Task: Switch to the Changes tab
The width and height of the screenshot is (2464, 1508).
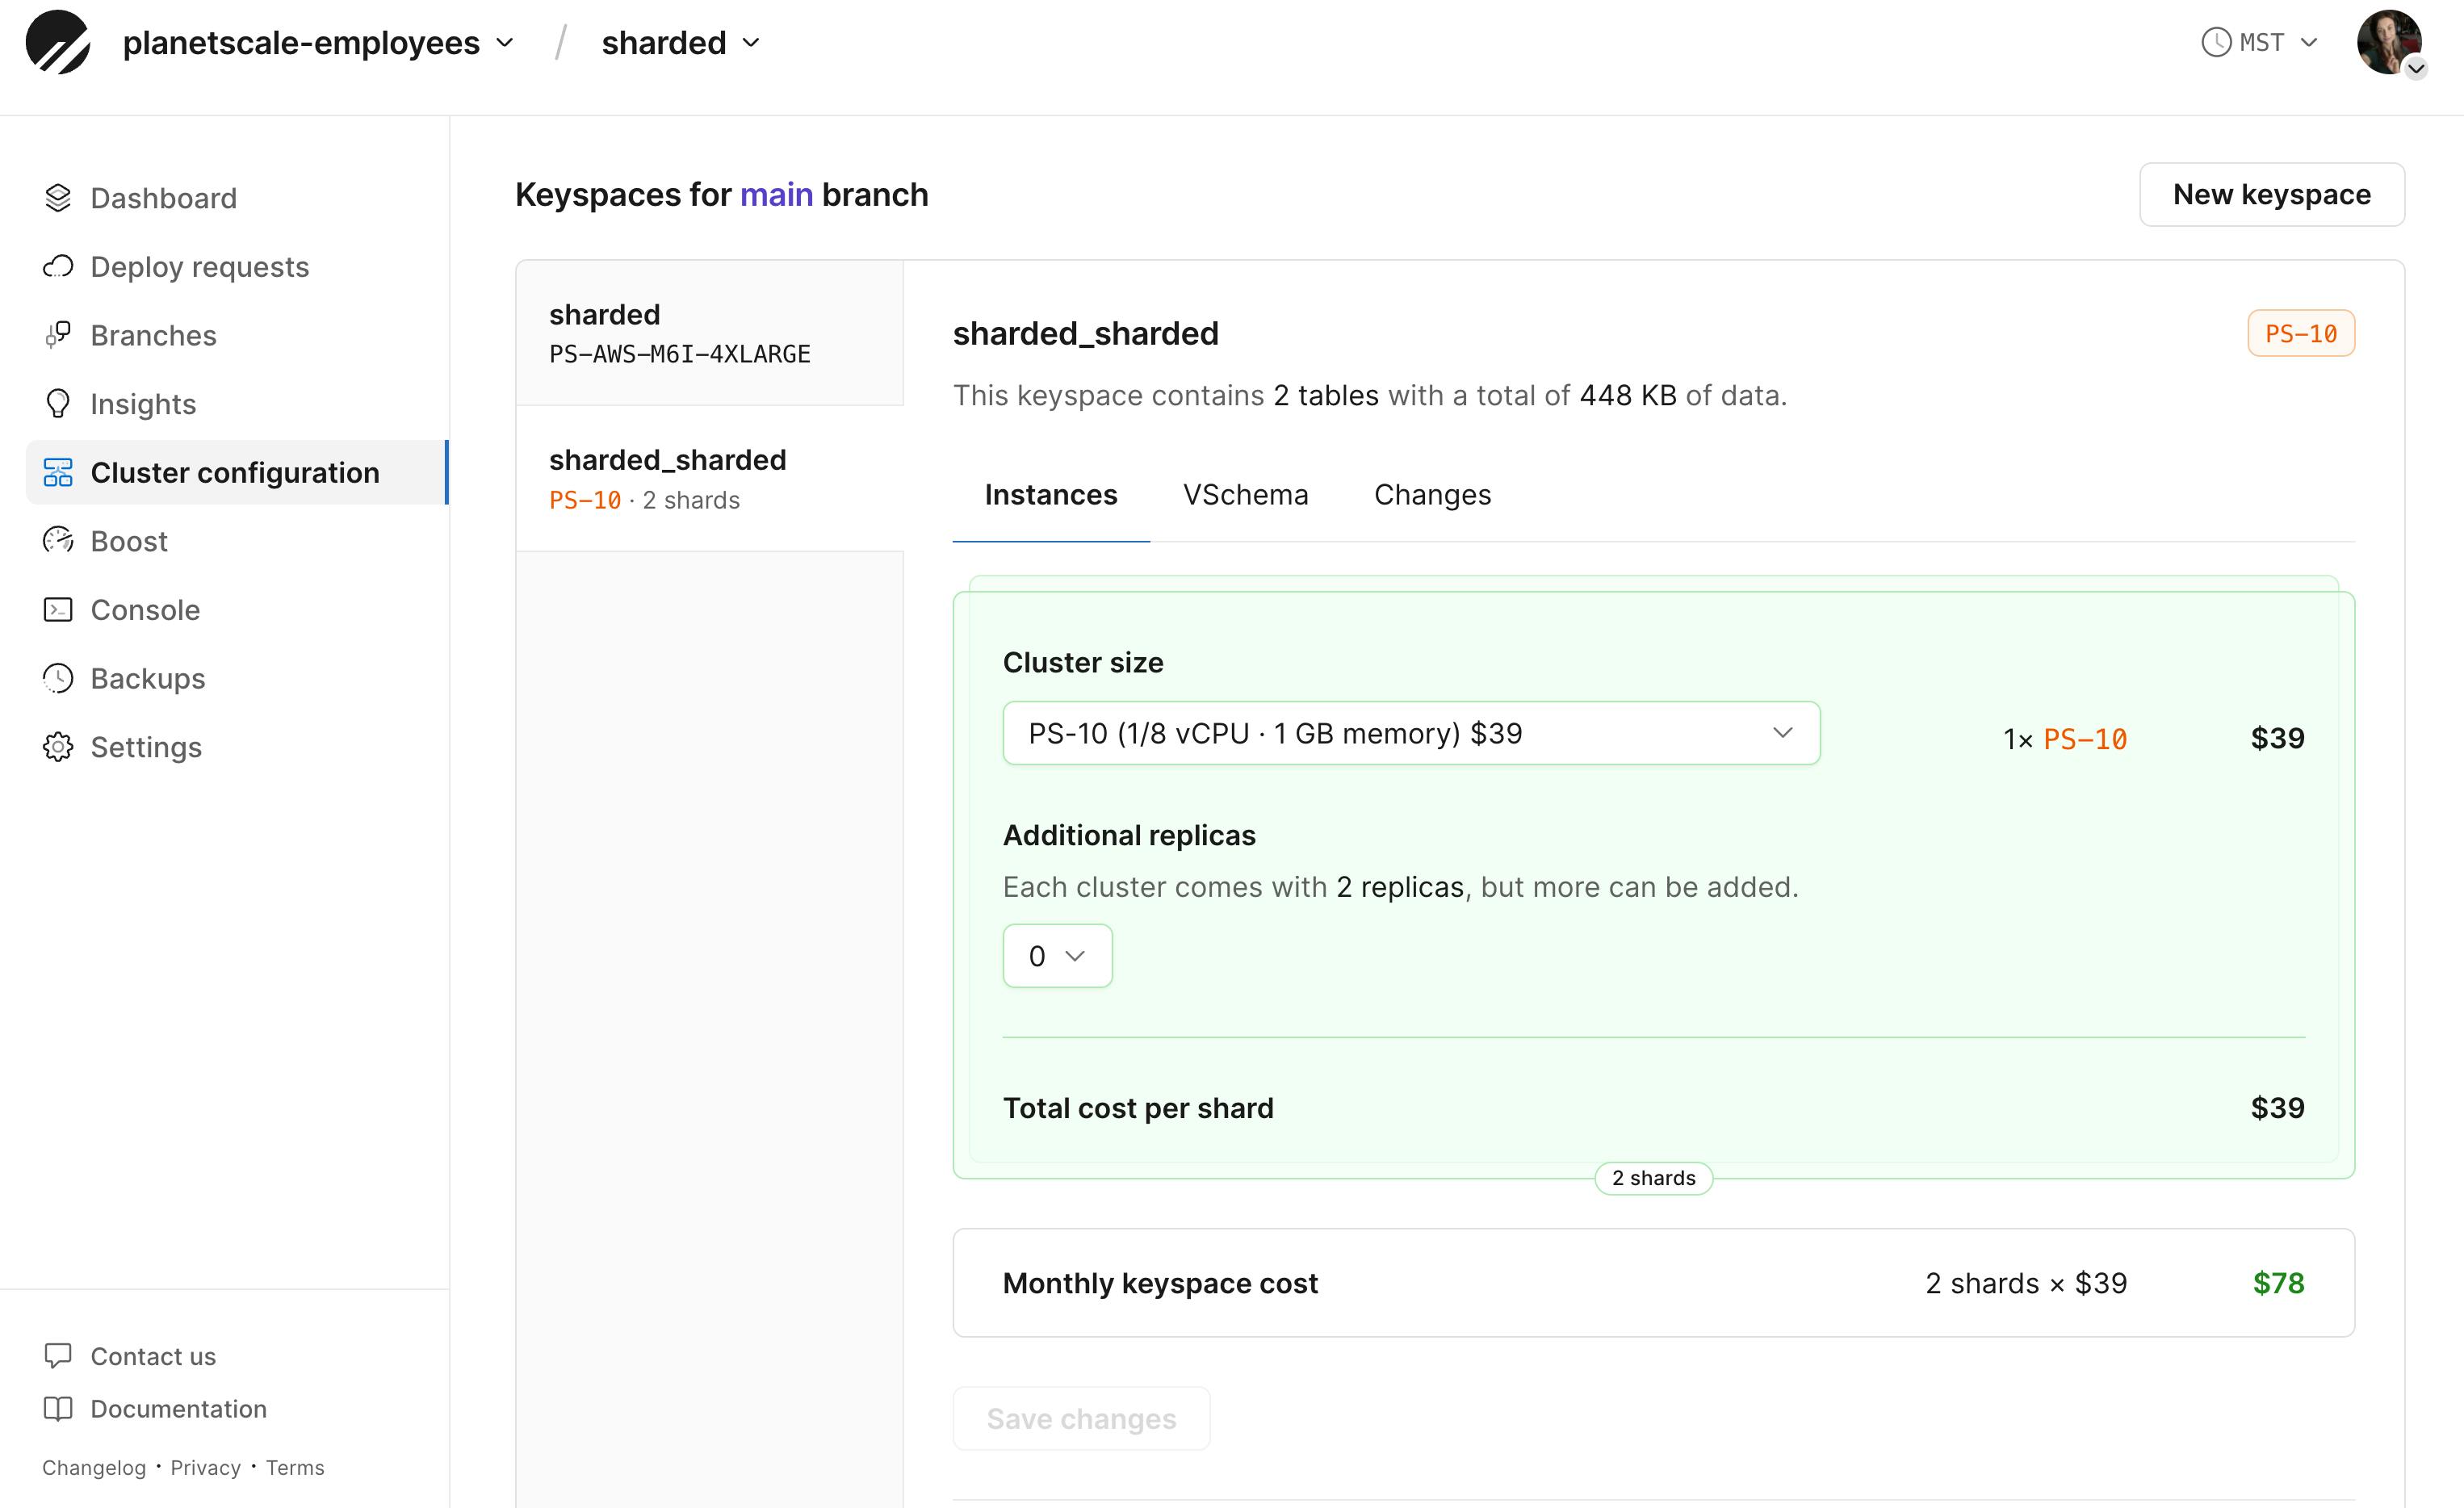Action: (1432, 495)
